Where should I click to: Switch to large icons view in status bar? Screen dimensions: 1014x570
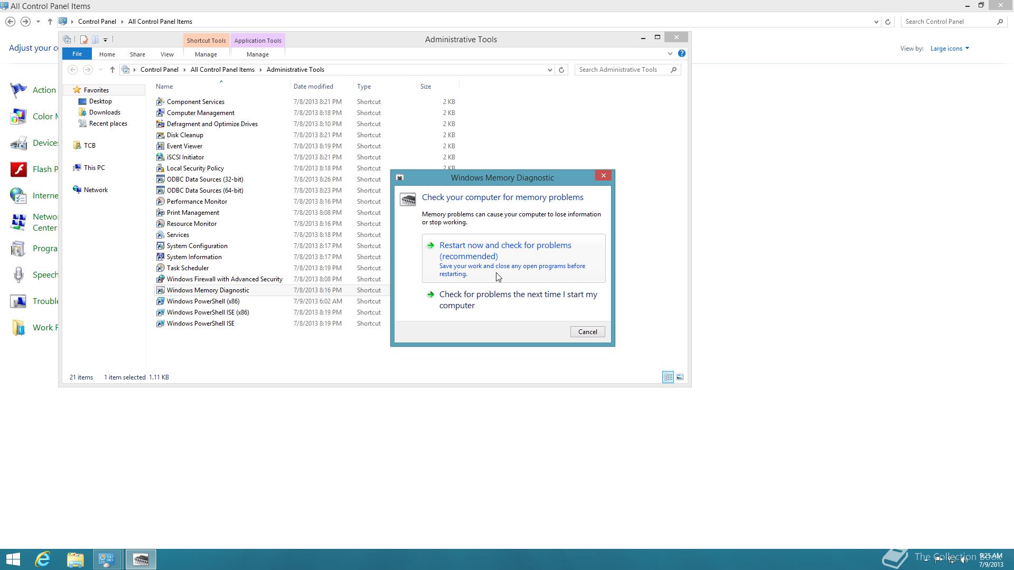[680, 377]
